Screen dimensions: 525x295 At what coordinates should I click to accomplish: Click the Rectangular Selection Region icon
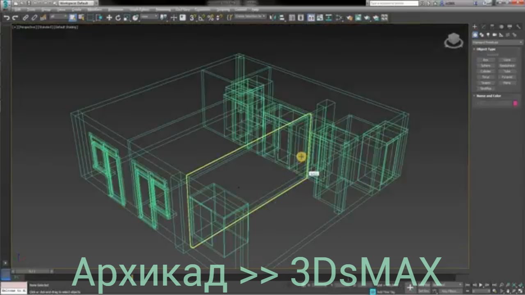(x=90, y=18)
